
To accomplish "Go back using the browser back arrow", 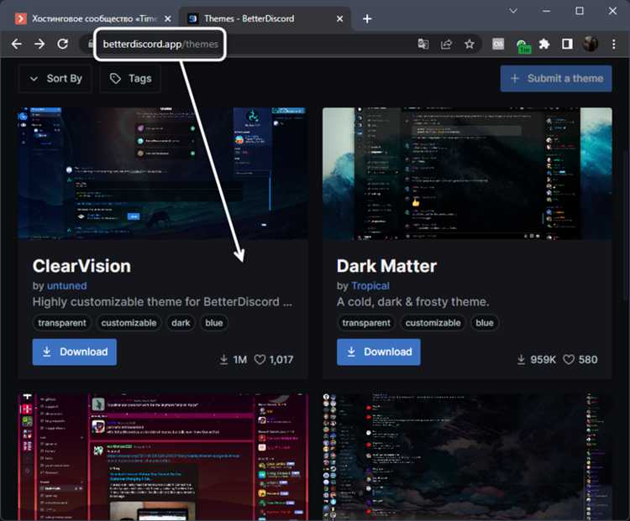I will pyautogui.click(x=17, y=44).
